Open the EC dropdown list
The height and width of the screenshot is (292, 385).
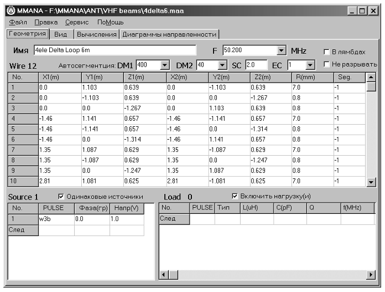point(310,65)
